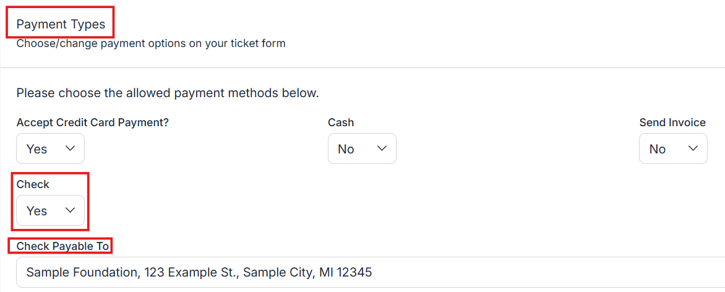Click the 'No' value shown under Send Invoice
725x292 pixels.
coord(658,149)
